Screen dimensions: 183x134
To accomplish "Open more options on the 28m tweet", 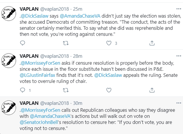I will [x=179, y=56].
